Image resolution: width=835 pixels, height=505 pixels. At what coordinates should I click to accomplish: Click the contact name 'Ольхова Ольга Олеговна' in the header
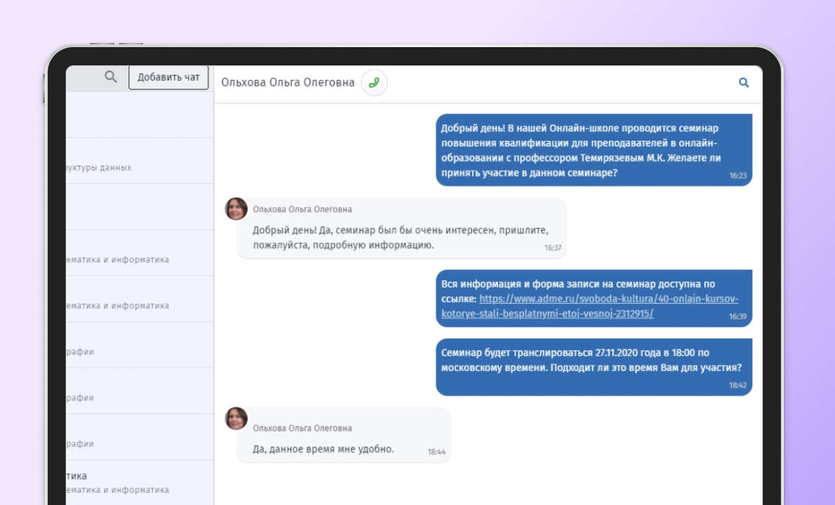point(288,83)
